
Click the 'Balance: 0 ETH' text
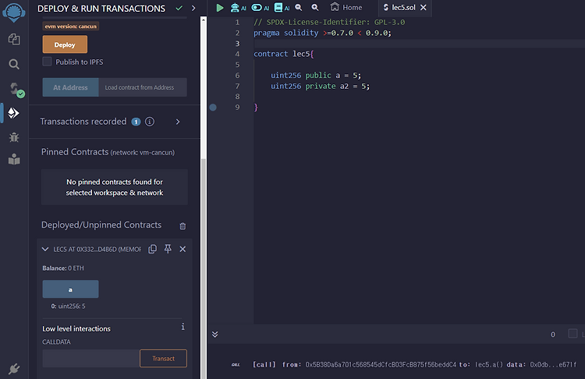click(x=63, y=267)
